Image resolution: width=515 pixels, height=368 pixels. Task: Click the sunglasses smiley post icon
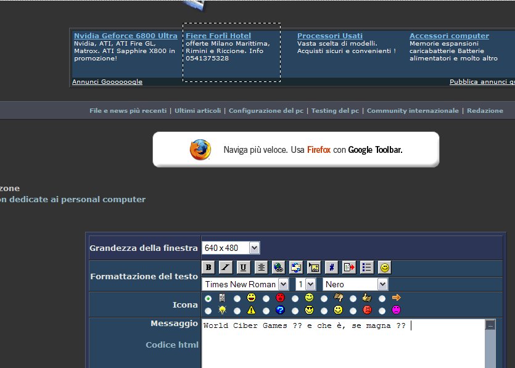tap(309, 310)
